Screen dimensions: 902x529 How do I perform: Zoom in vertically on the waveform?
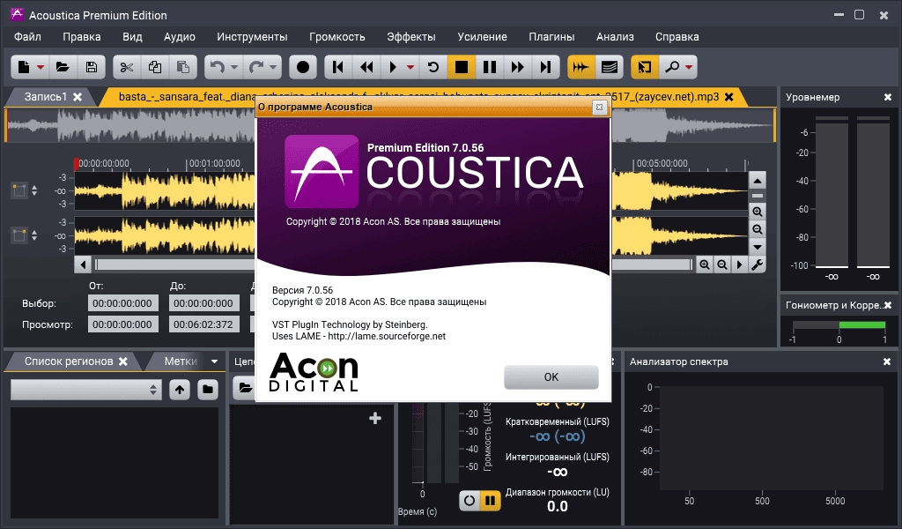click(758, 212)
